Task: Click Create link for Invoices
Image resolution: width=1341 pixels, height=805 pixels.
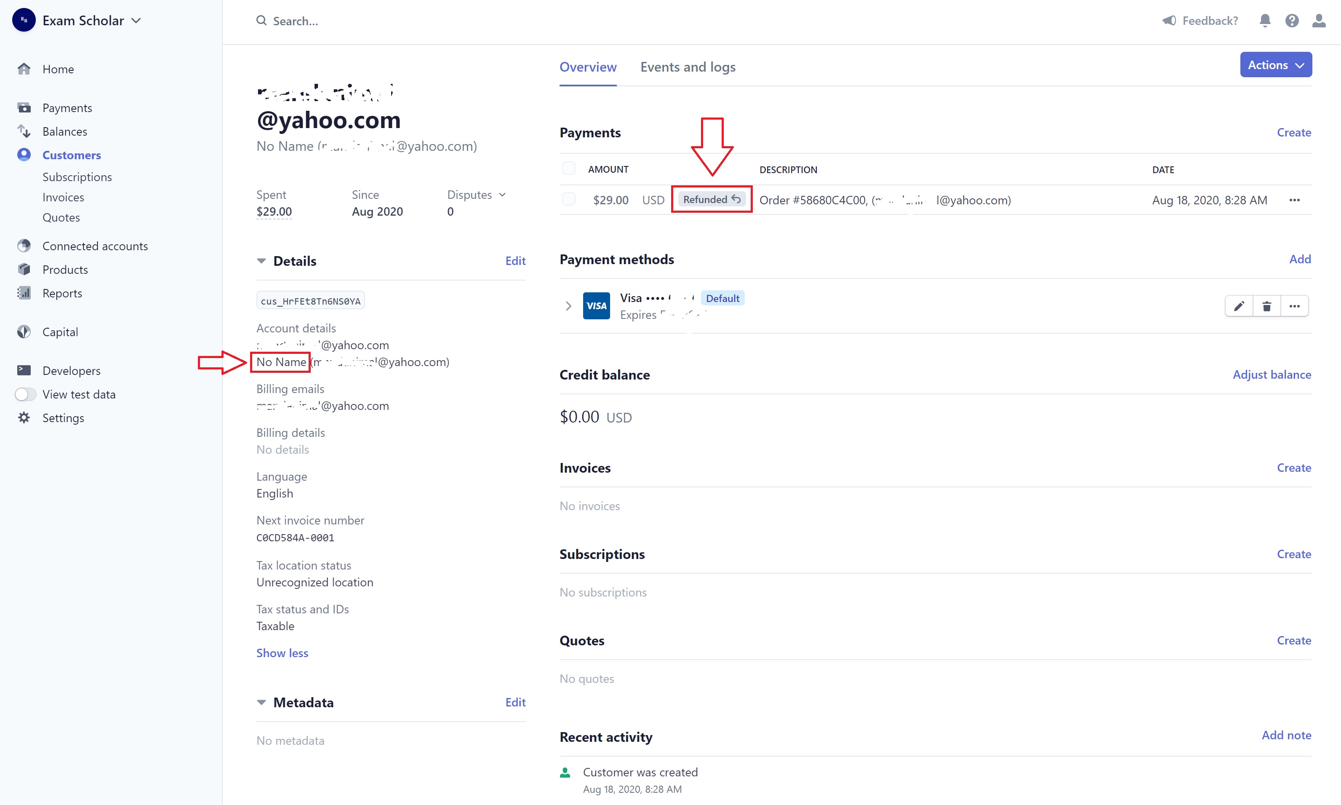Action: click(x=1294, y=468)
